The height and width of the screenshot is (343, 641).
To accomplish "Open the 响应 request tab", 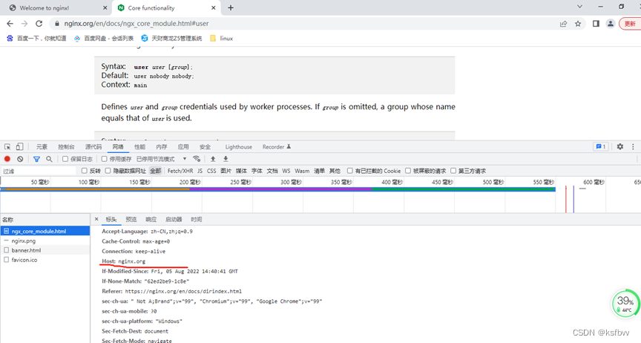I will click(x=151, y=220).
